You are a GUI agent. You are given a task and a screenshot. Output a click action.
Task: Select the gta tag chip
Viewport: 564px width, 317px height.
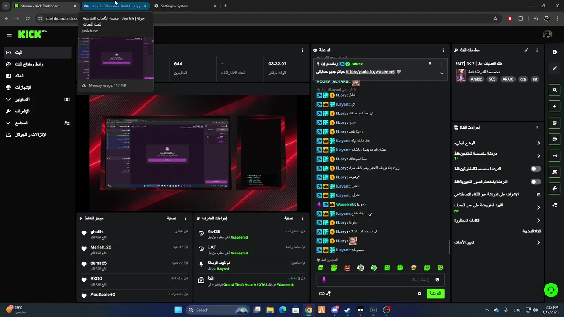(x=523, y=79)
